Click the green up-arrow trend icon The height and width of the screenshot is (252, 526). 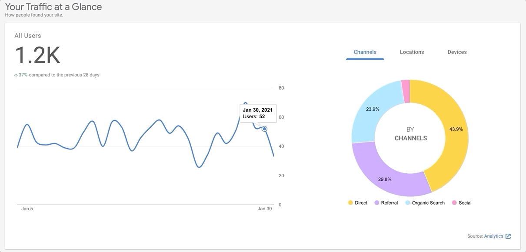[x=16, y=75]
